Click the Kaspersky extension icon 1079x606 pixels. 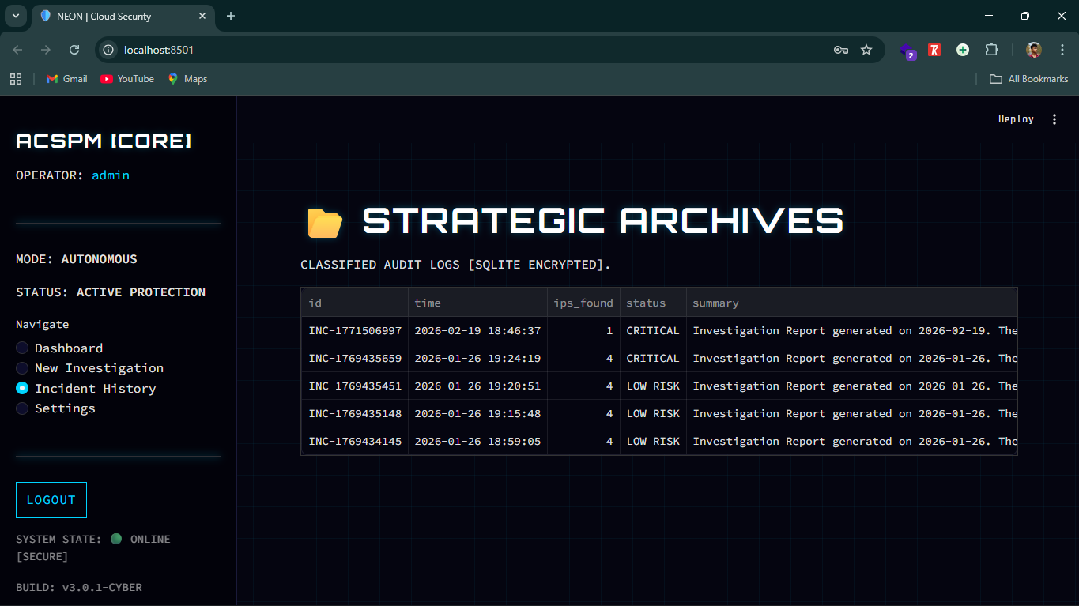click(934, 49)
